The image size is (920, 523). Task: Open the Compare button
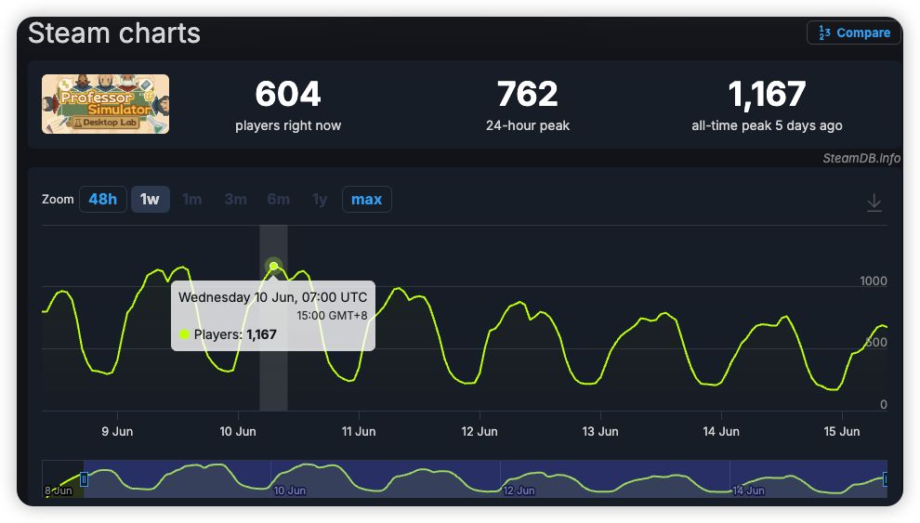click(854, 33)
